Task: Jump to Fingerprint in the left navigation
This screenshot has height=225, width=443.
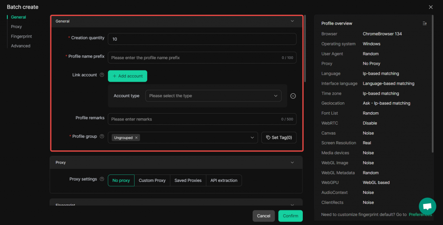Action: point(22,36)
